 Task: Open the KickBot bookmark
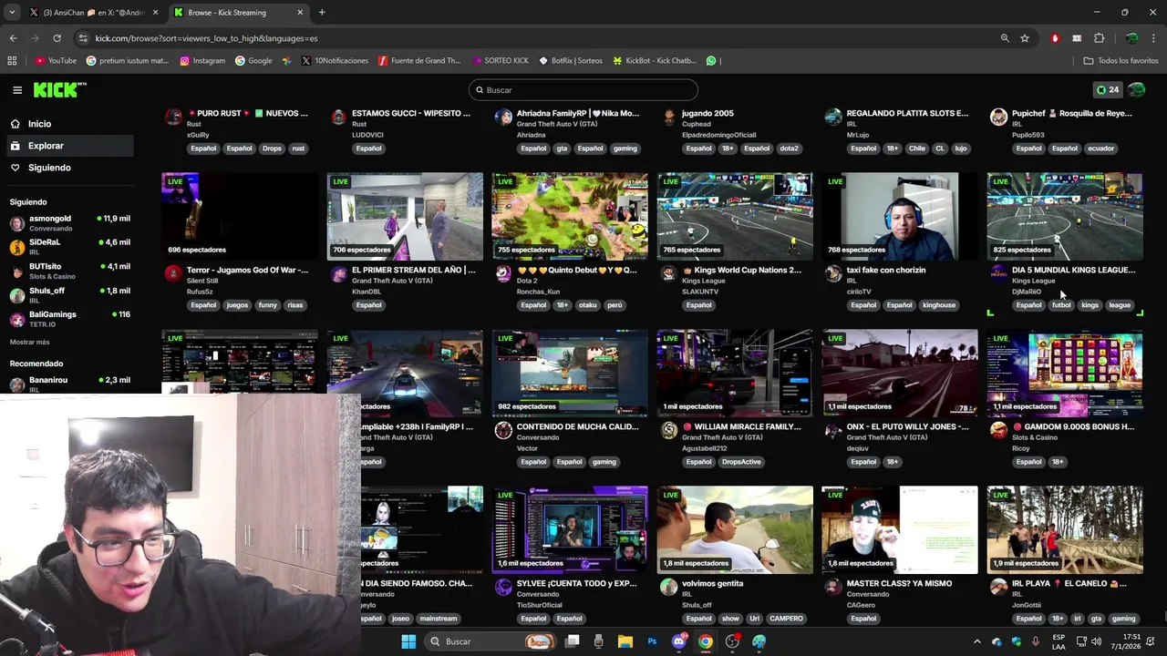point(655,61)
